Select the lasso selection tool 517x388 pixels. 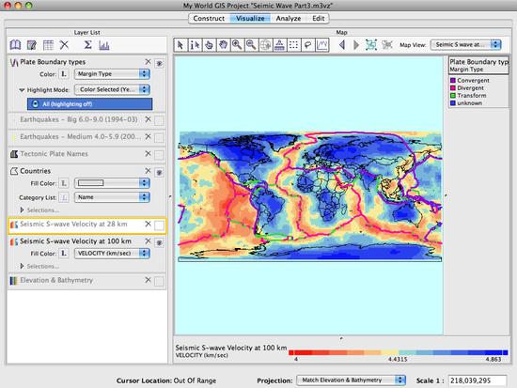308,44
